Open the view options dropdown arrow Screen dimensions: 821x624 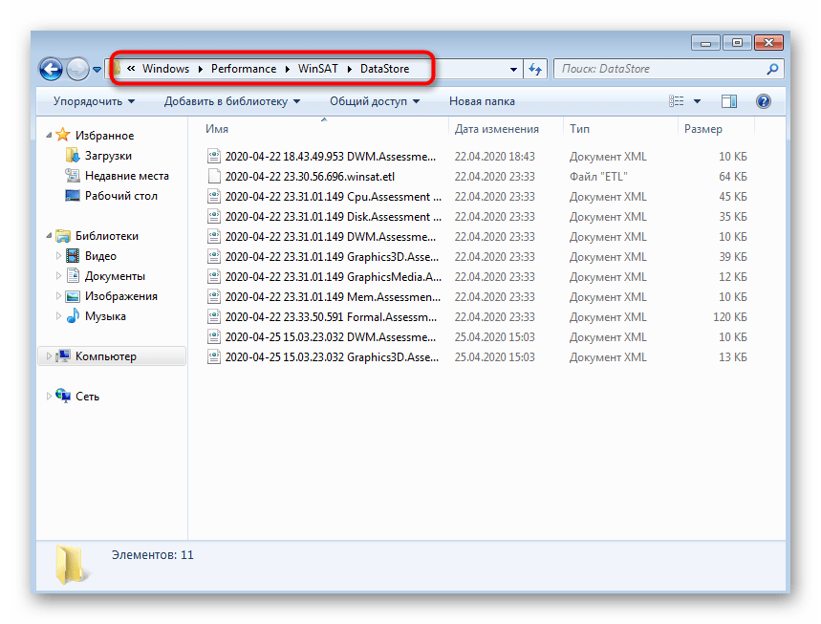(x=697, y=101)
